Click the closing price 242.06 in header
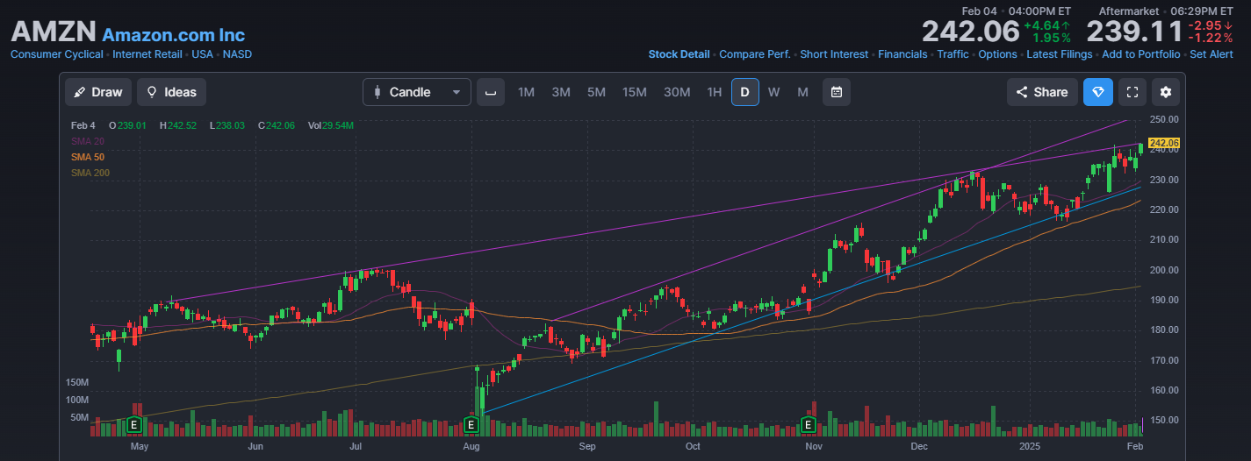This screenshot has width=1251, height=461. point(970,32)
